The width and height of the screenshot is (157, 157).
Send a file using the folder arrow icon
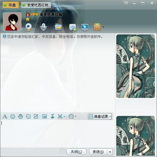[58, 27]
